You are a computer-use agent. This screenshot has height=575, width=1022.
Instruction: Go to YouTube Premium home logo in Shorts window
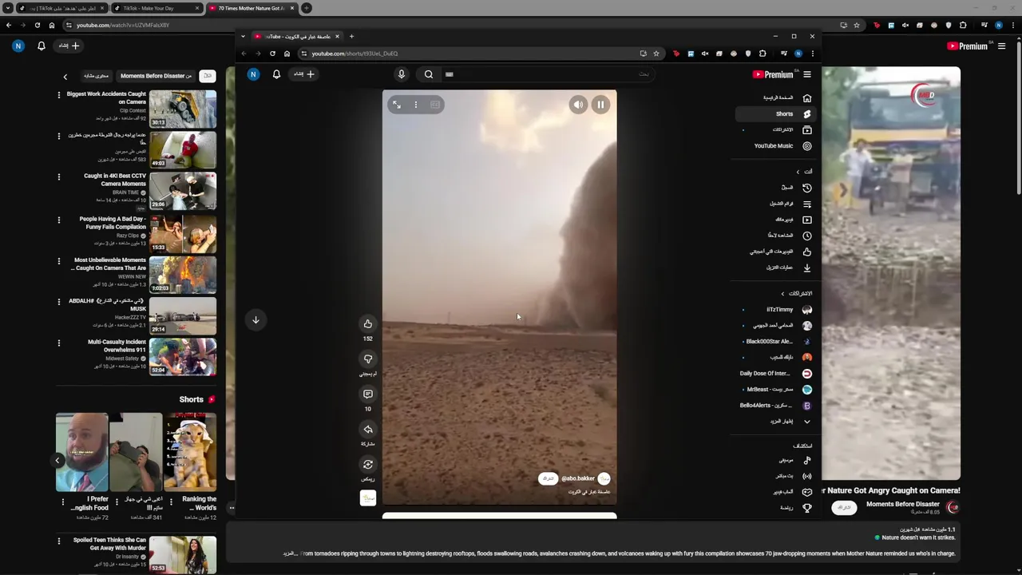tap(773, 74)
